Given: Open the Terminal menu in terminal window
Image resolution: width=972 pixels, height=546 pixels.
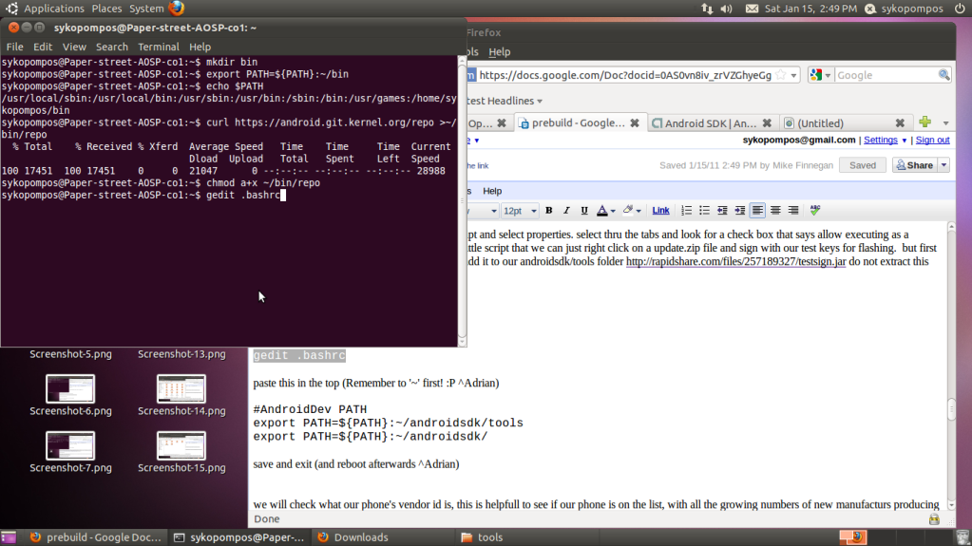Looking at the screenshot, I should click(159, 47).
